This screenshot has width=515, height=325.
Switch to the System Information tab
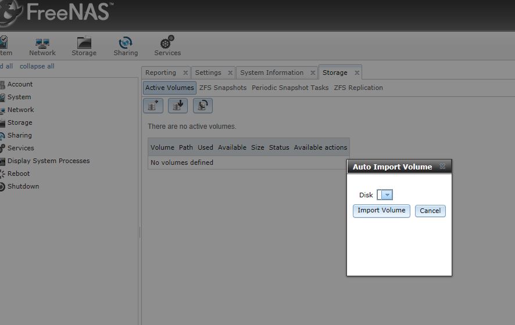click(271, 73)
